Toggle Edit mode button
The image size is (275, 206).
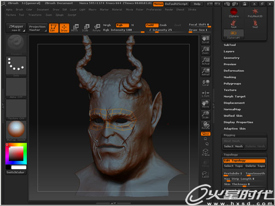pyautogui.click(x=54, y=28)
